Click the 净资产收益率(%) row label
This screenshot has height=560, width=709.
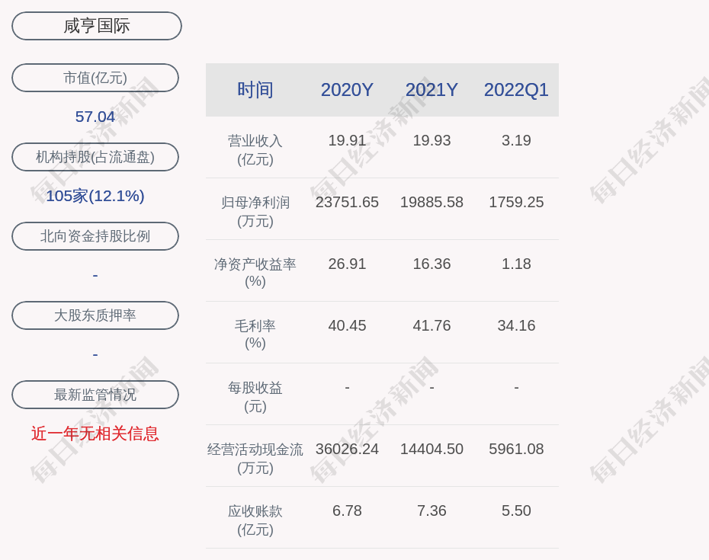(255, 273)
